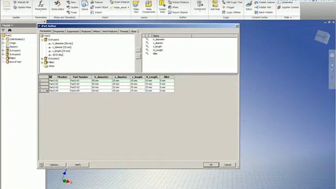Expand Solid Bodies in Model browser
Image resolution: width=336 pixels, height=189 pixels.
pos(3,39)
